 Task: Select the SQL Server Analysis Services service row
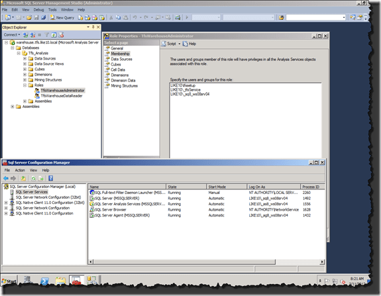coord(207,204)
